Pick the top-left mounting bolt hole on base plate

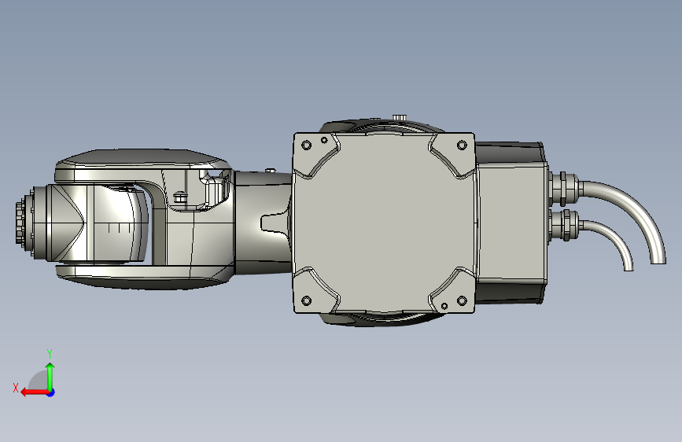tap(306, 145)
